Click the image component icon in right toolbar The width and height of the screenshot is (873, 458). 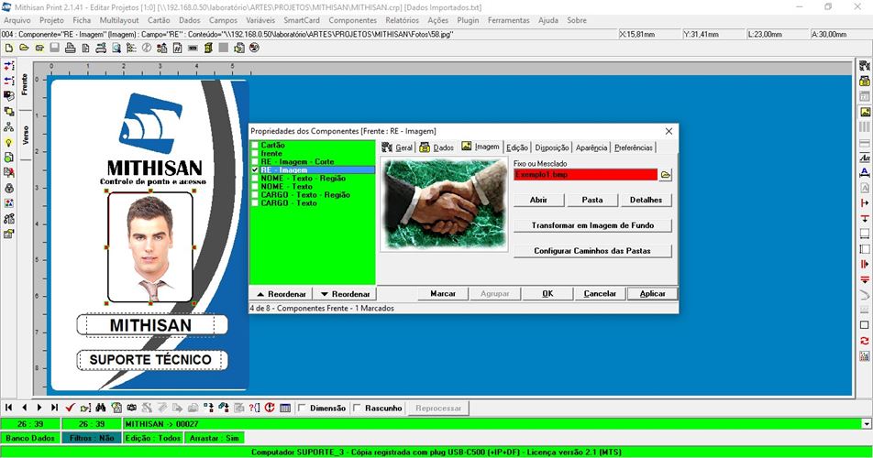click(x=865, y=112)
